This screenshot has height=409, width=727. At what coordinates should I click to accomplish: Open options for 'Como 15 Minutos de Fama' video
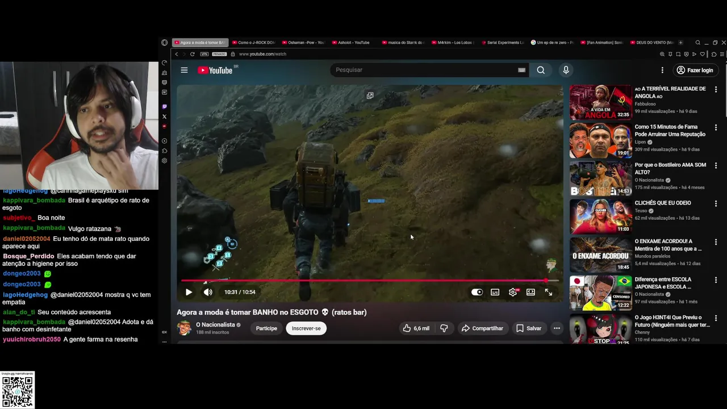click(x=716, y=128)
